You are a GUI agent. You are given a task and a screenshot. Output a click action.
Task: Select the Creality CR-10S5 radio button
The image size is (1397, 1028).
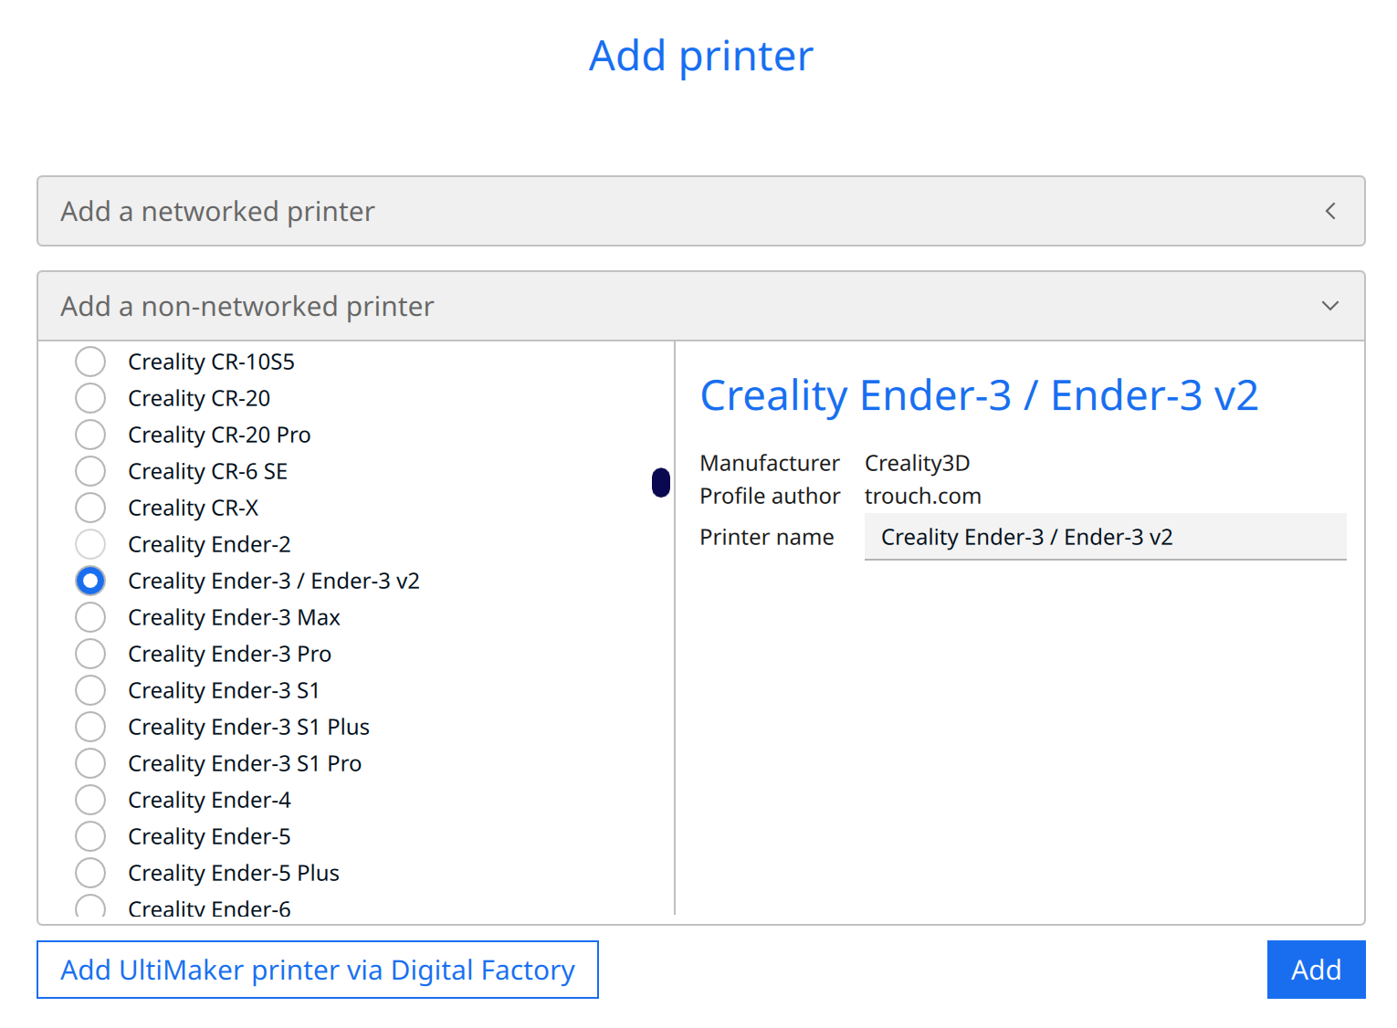(90, 362)
